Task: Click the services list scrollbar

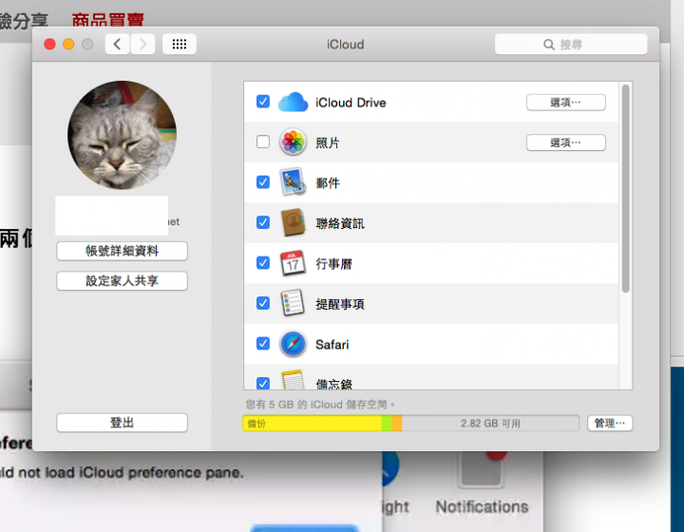Action: coord(625,188)
